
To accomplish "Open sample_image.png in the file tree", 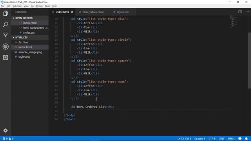I will (x=30, y=52).
